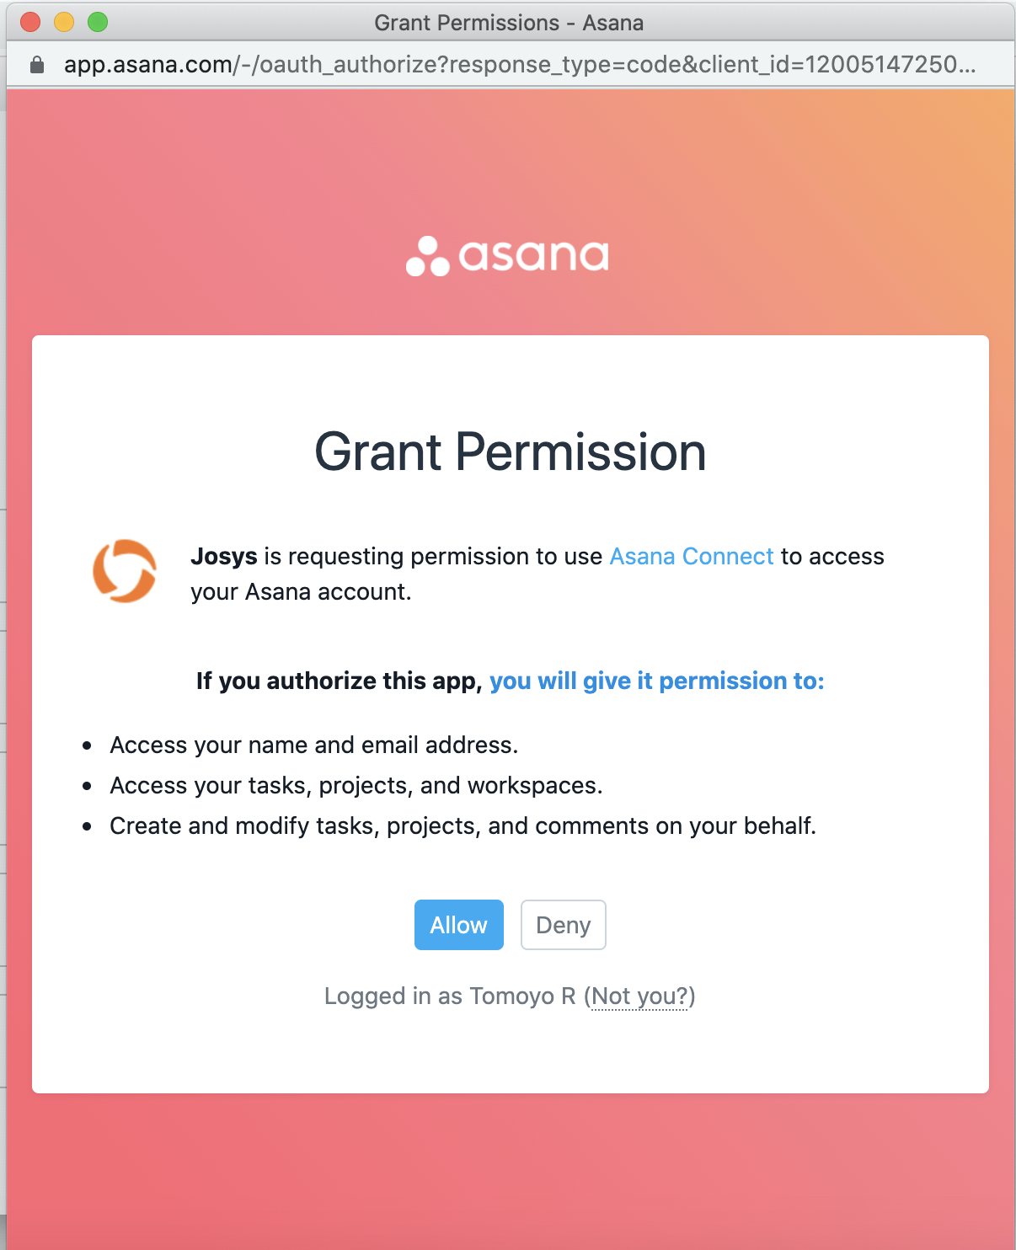Click "Access your tasks, projects, and workspaces" text
This screenshot has width=1016, height=1250.
click(x=356, y=786)
